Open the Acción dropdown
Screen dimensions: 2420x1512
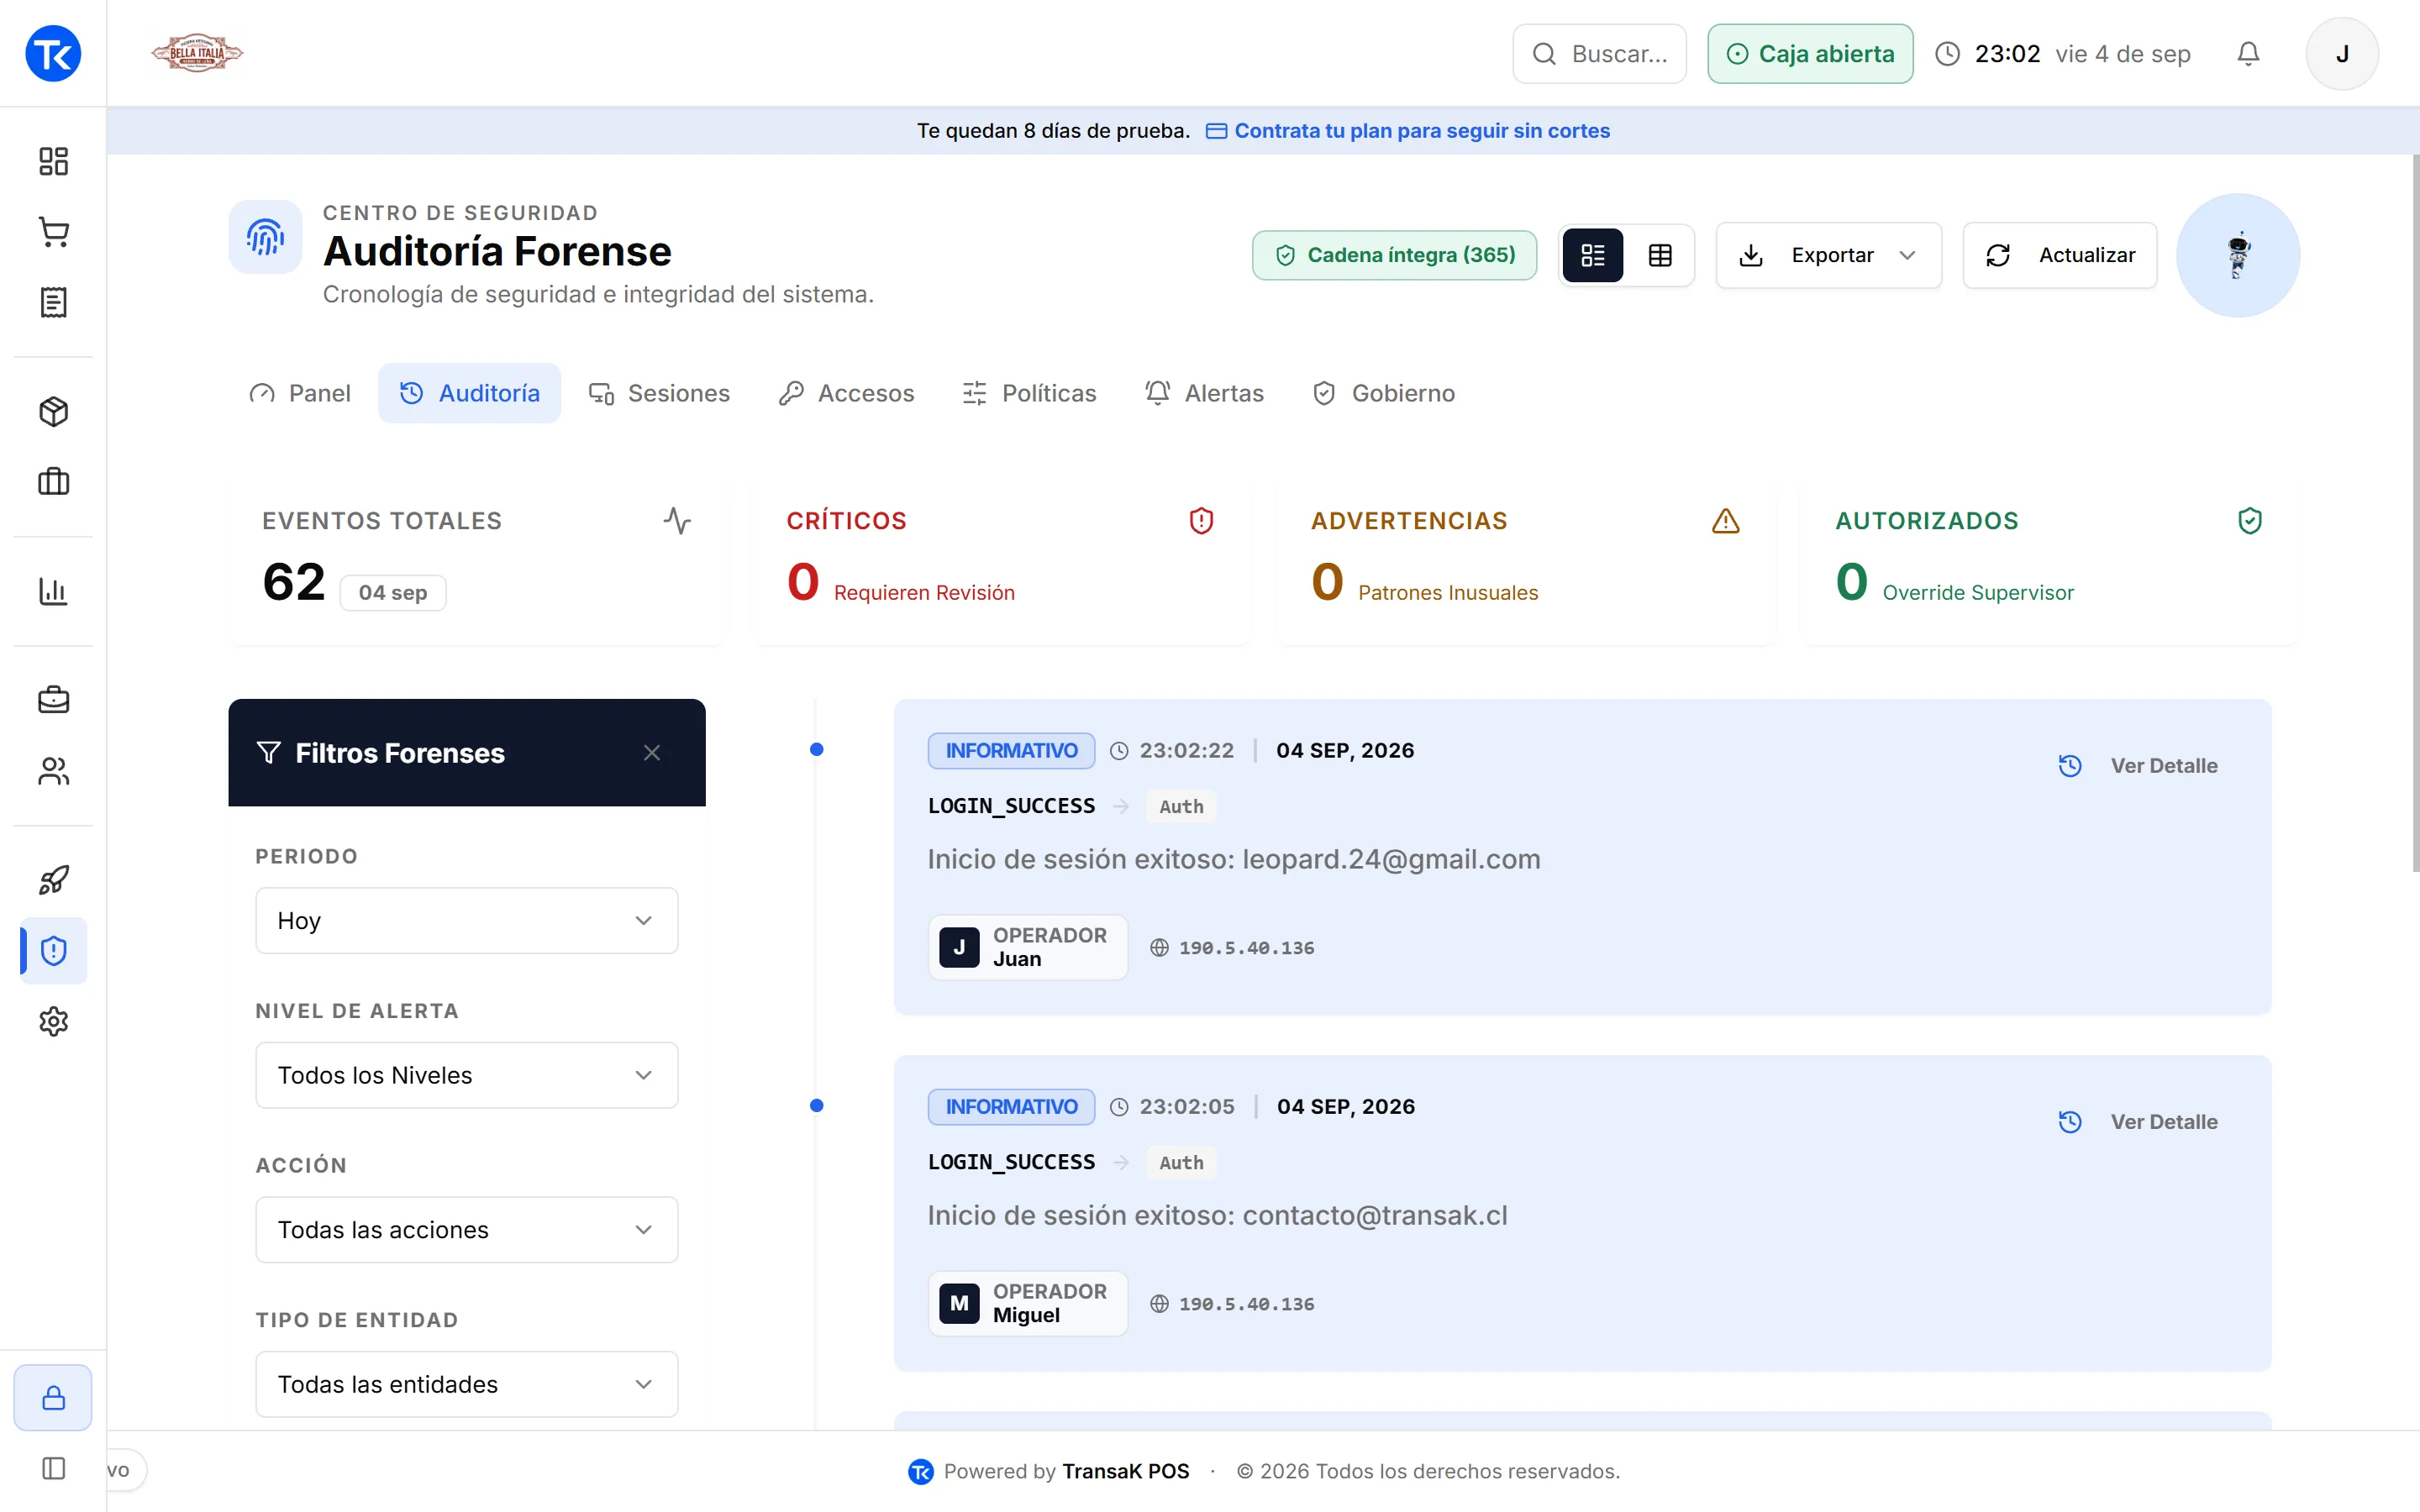[x=467, y=1229]
